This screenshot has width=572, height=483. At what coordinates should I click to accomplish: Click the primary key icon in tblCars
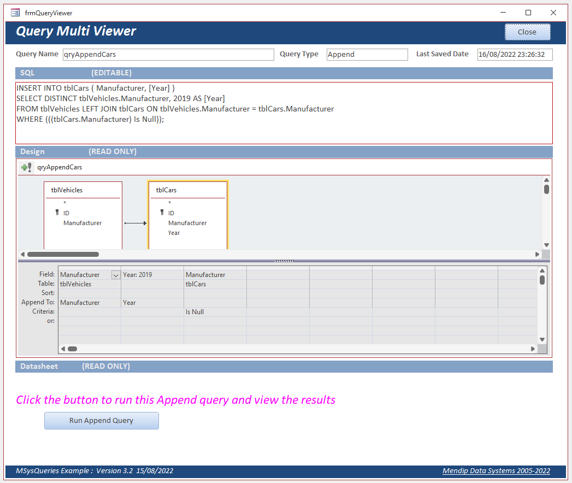tap(162, 213)
